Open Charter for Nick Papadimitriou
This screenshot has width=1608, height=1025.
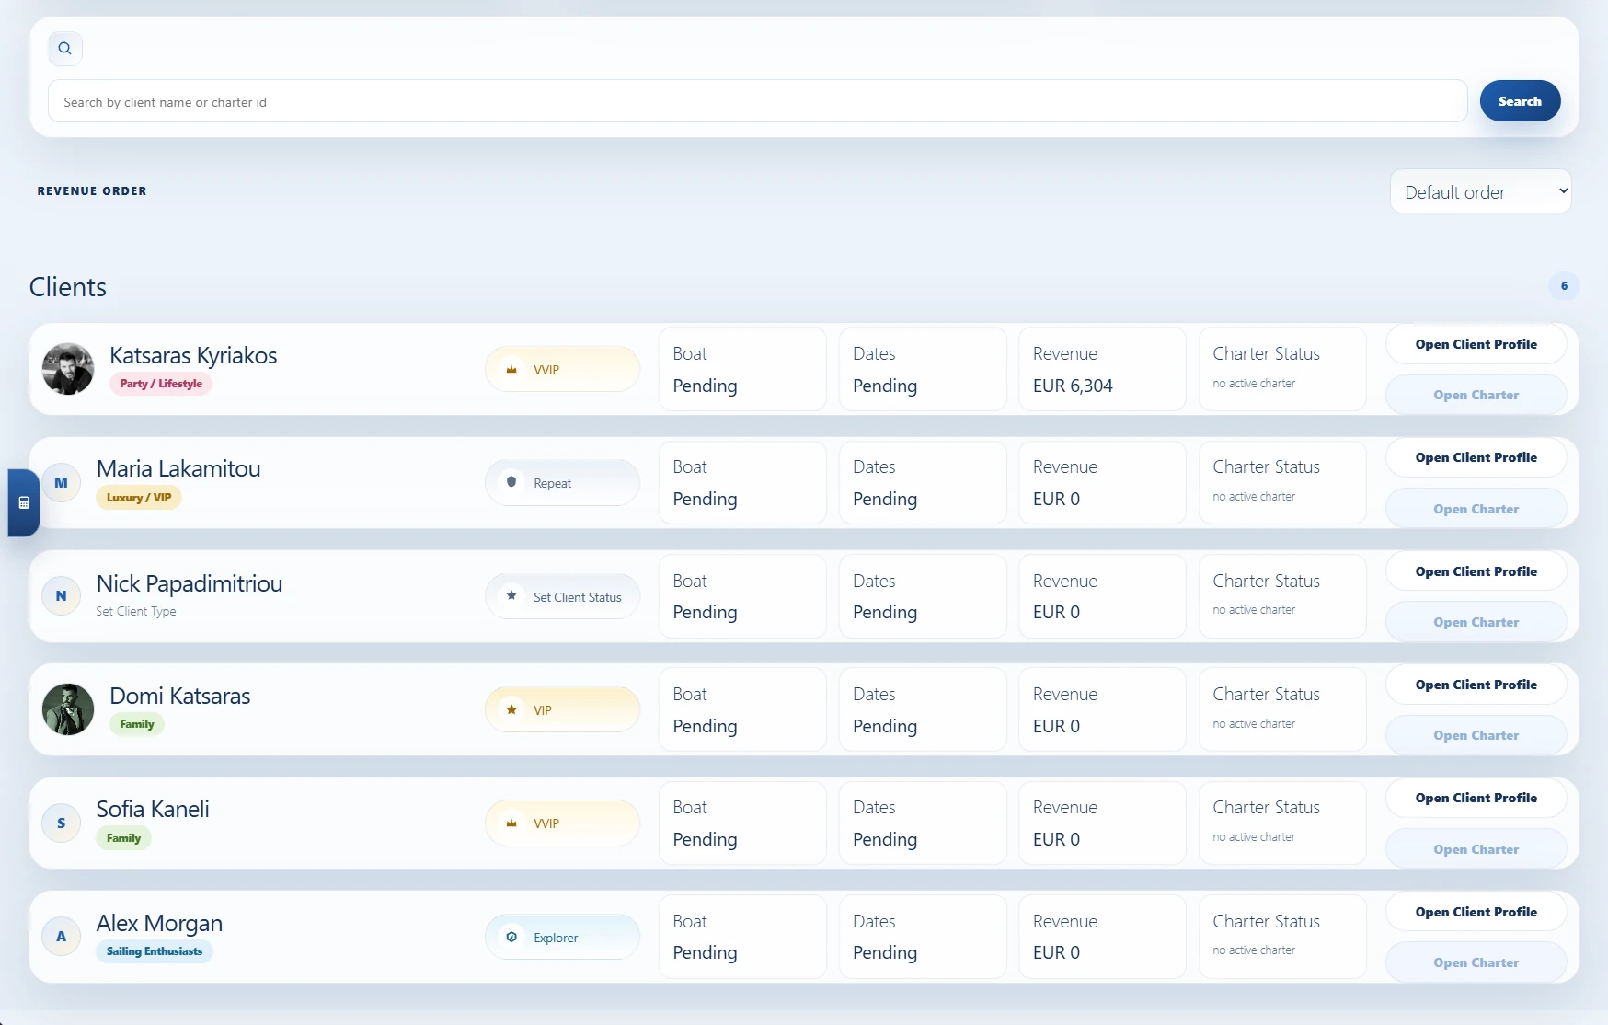(1476, 622)
